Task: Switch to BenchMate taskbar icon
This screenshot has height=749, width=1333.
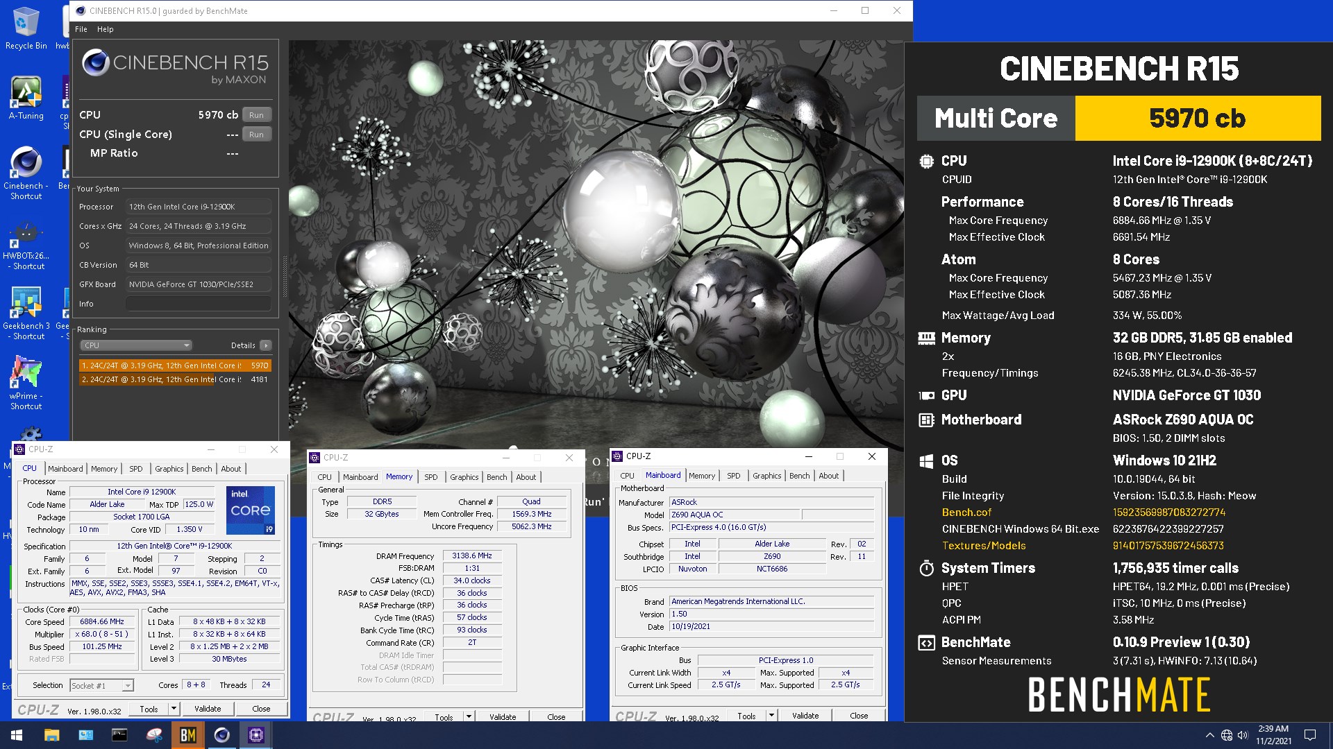Action: coord(187,735)
